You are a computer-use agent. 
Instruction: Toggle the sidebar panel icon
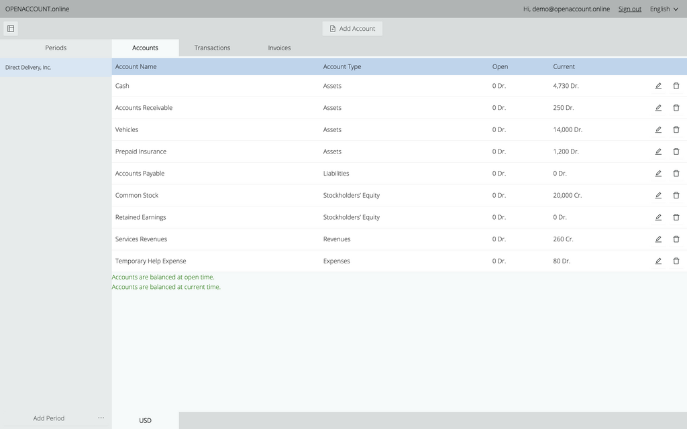tap(11, 29)
